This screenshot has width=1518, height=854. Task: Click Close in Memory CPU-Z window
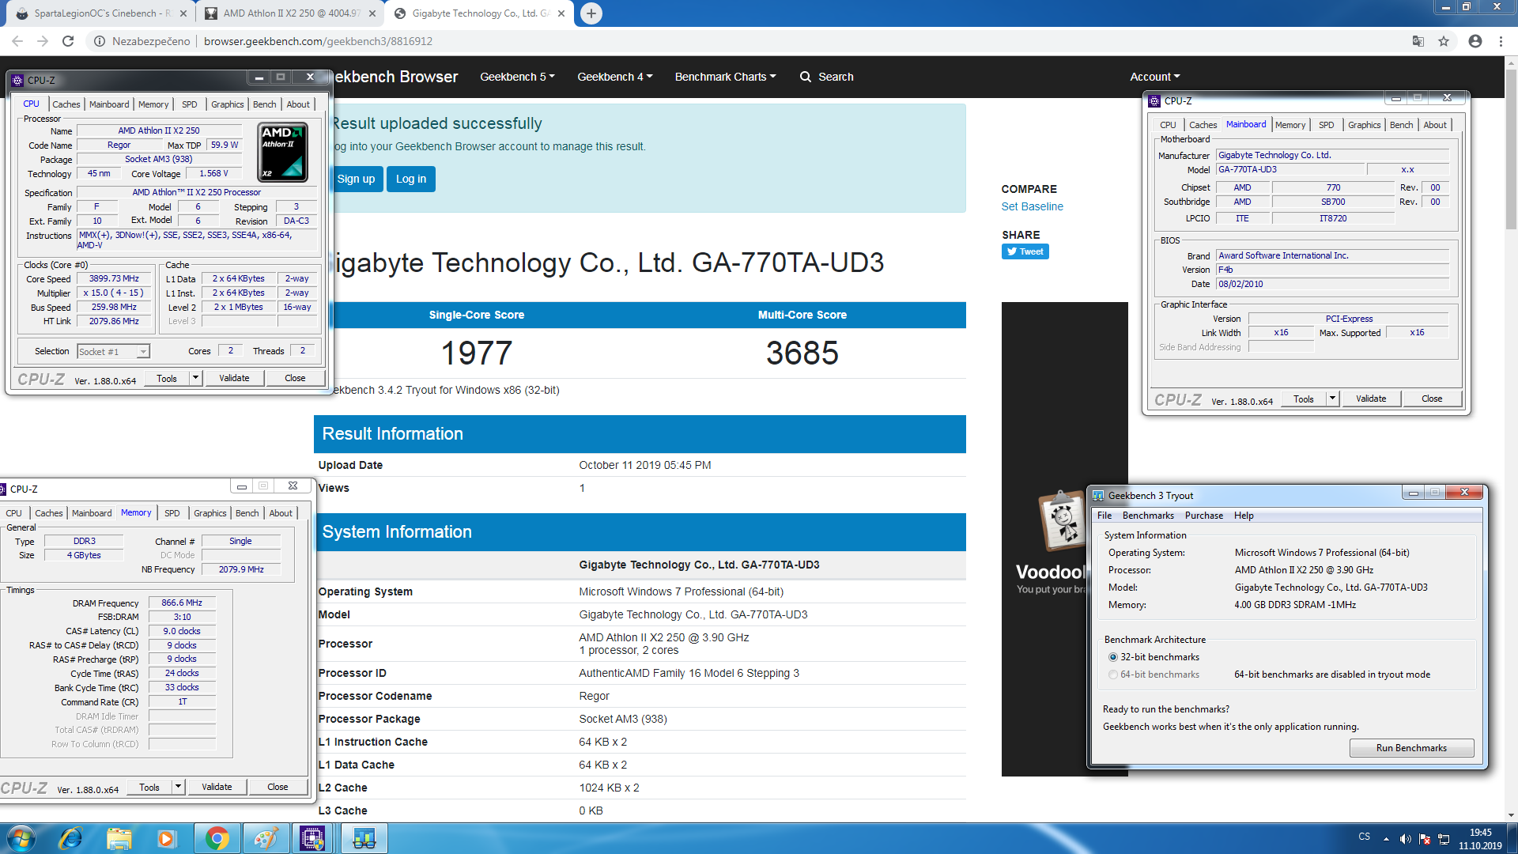click(x=278, y=787)
